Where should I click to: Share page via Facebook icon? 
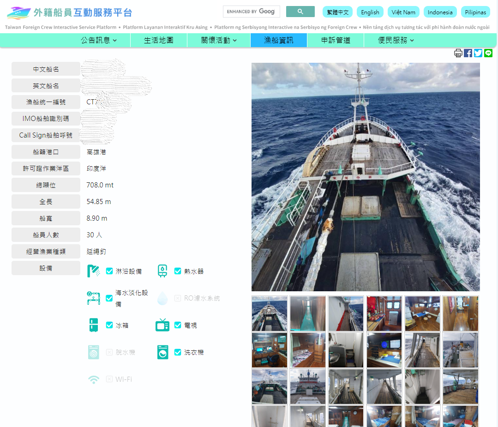click(x=468, y=53)
